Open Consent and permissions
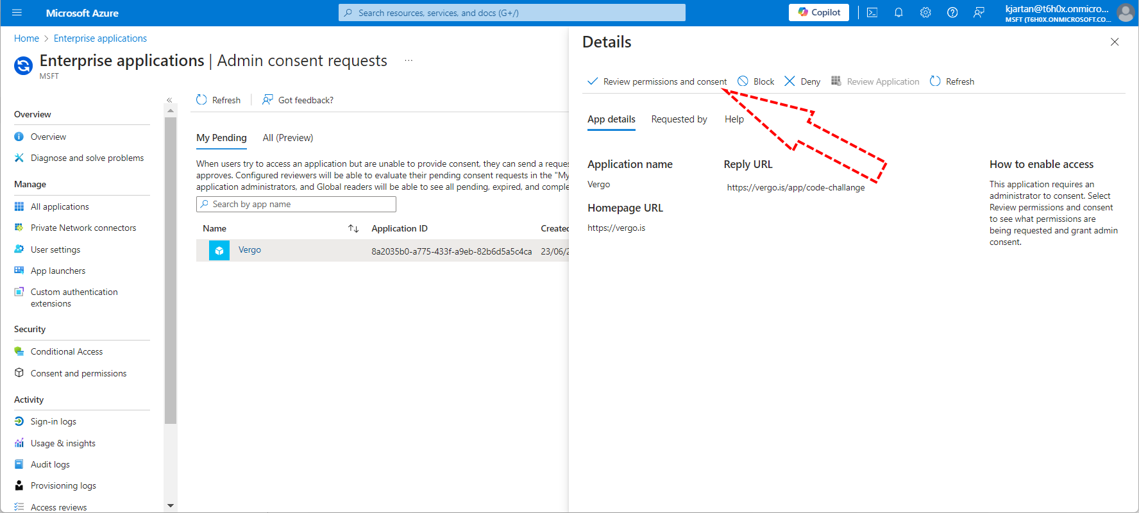 point(78,373)
